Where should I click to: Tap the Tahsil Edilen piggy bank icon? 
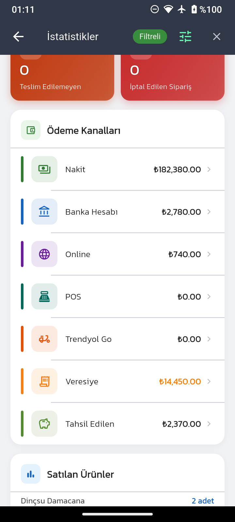tap(44, 424)
